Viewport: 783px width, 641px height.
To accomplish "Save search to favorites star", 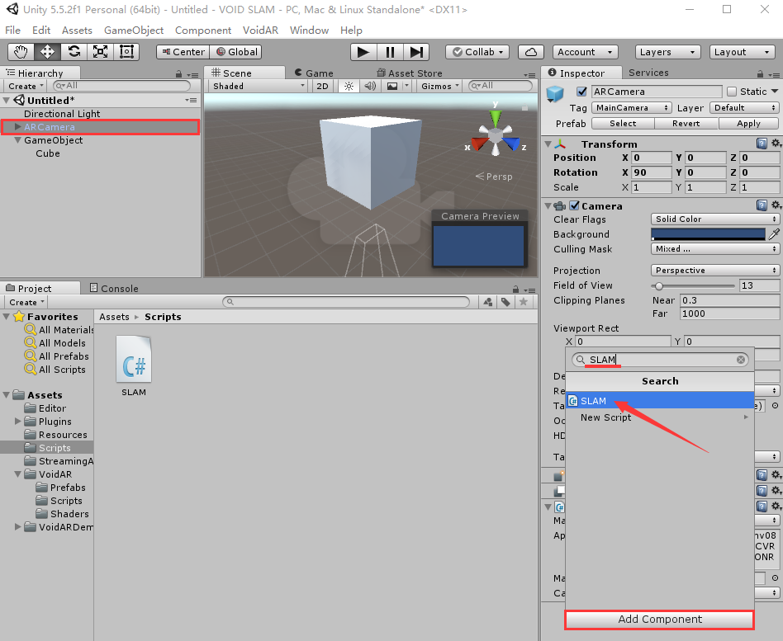I will (x=524, y=302).
